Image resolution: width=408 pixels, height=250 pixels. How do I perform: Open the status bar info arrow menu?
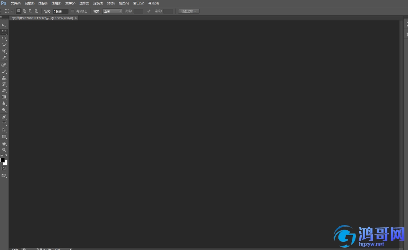pos(70,249)
